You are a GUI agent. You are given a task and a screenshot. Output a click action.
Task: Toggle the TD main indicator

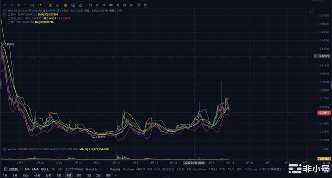(53, 169)
